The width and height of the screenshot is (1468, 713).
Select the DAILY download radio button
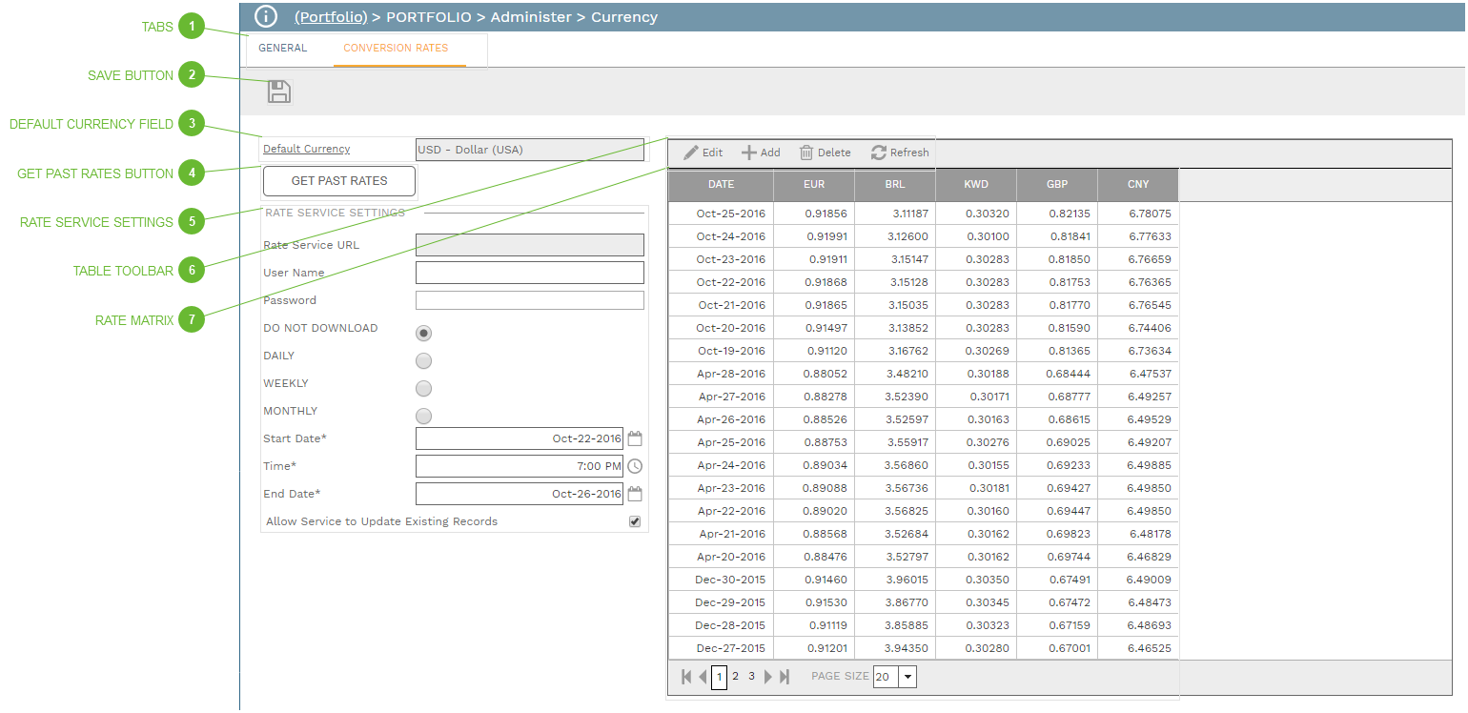[x=424, y=361]
